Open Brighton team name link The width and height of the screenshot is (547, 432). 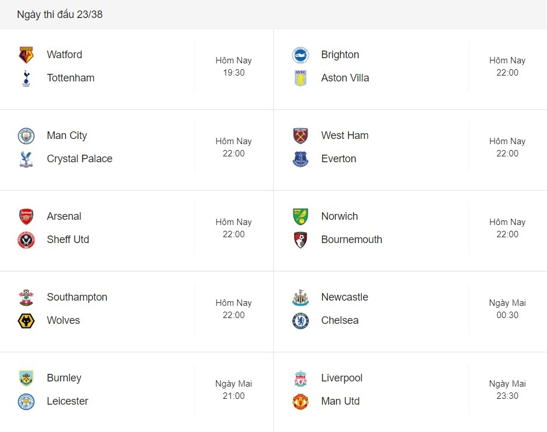pyautogui.click(x=340, y=55)
